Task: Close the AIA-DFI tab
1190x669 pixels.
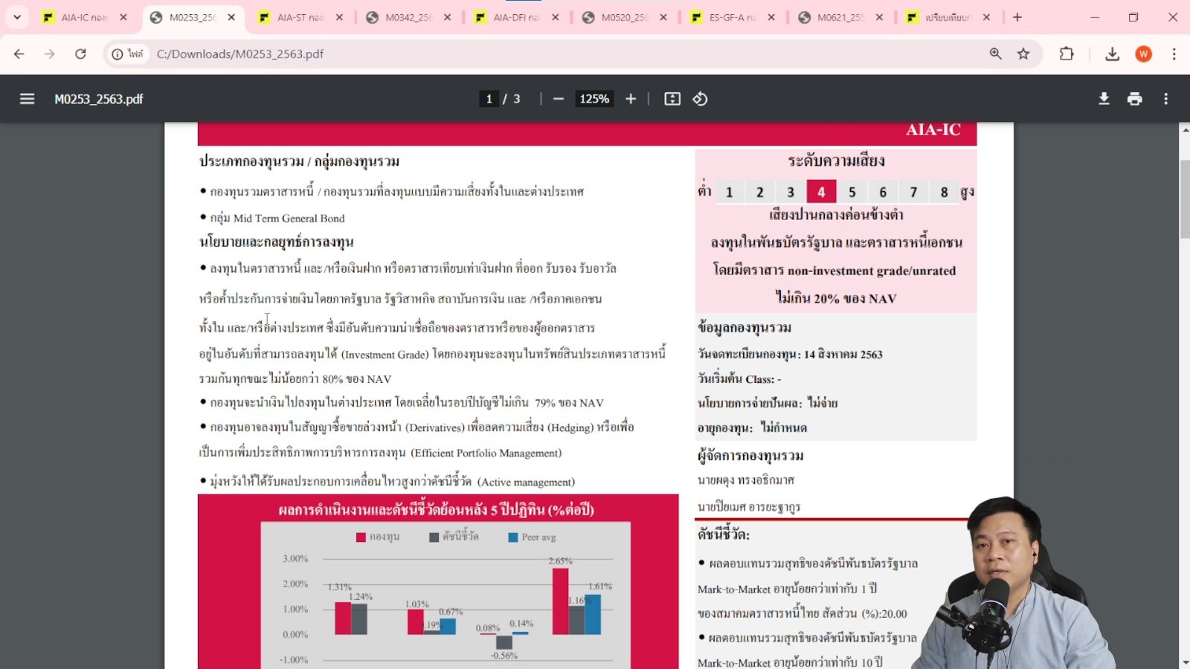Action: point(555,17)
